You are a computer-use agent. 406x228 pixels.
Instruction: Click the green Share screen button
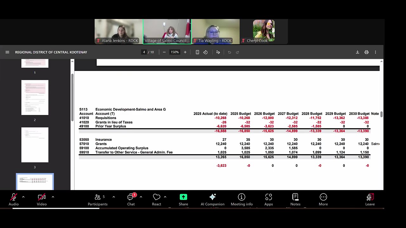point(183,200)
